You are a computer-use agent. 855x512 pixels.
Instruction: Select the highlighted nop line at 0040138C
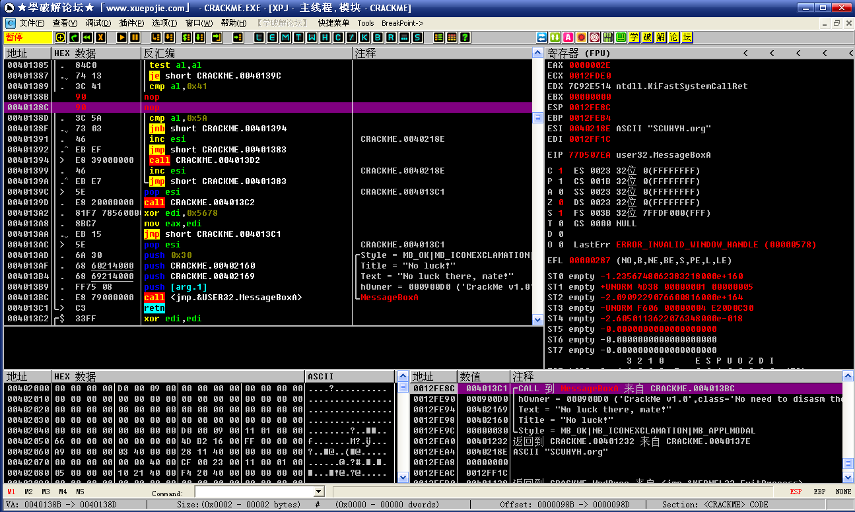click(268, 108)
